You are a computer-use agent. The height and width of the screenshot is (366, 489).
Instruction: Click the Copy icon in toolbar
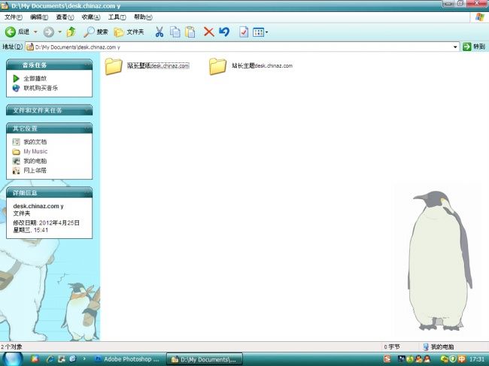click(x=175, y=32)
